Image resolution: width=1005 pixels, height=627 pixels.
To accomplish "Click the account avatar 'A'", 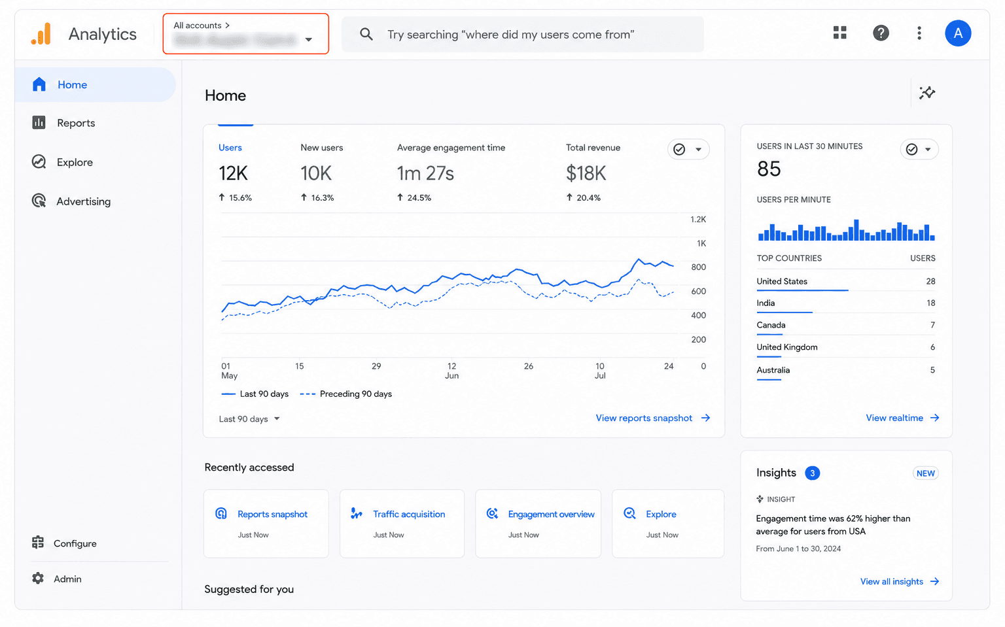I will [958, 33].
